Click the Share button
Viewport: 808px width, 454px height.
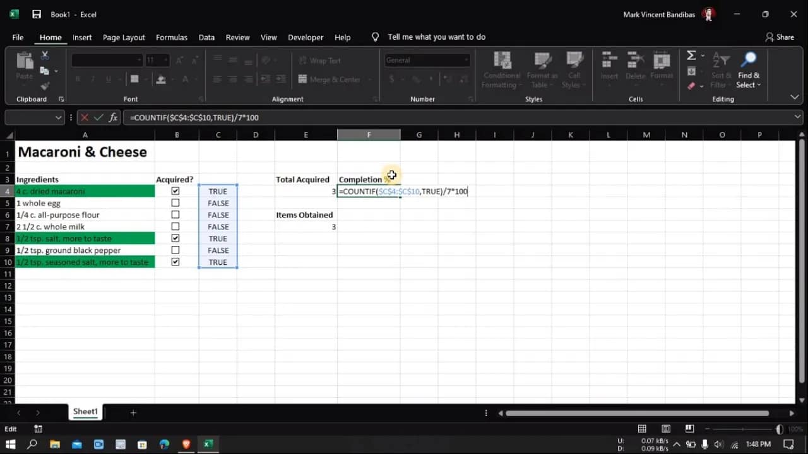780,37
